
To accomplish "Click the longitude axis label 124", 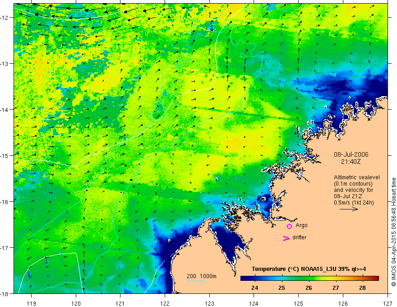I will (254, 303).
